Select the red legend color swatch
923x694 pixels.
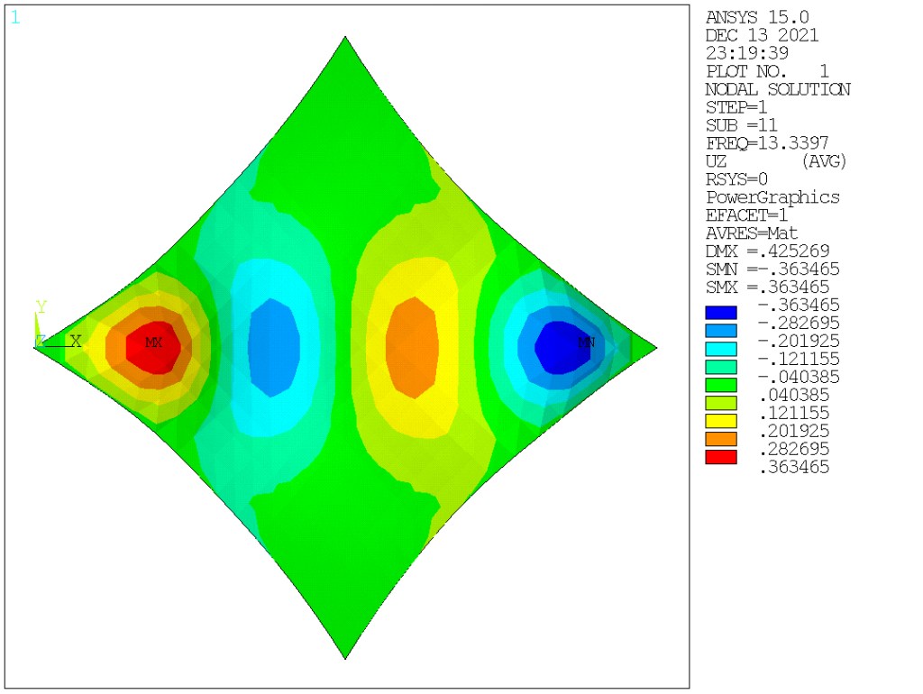click(721, 457)
